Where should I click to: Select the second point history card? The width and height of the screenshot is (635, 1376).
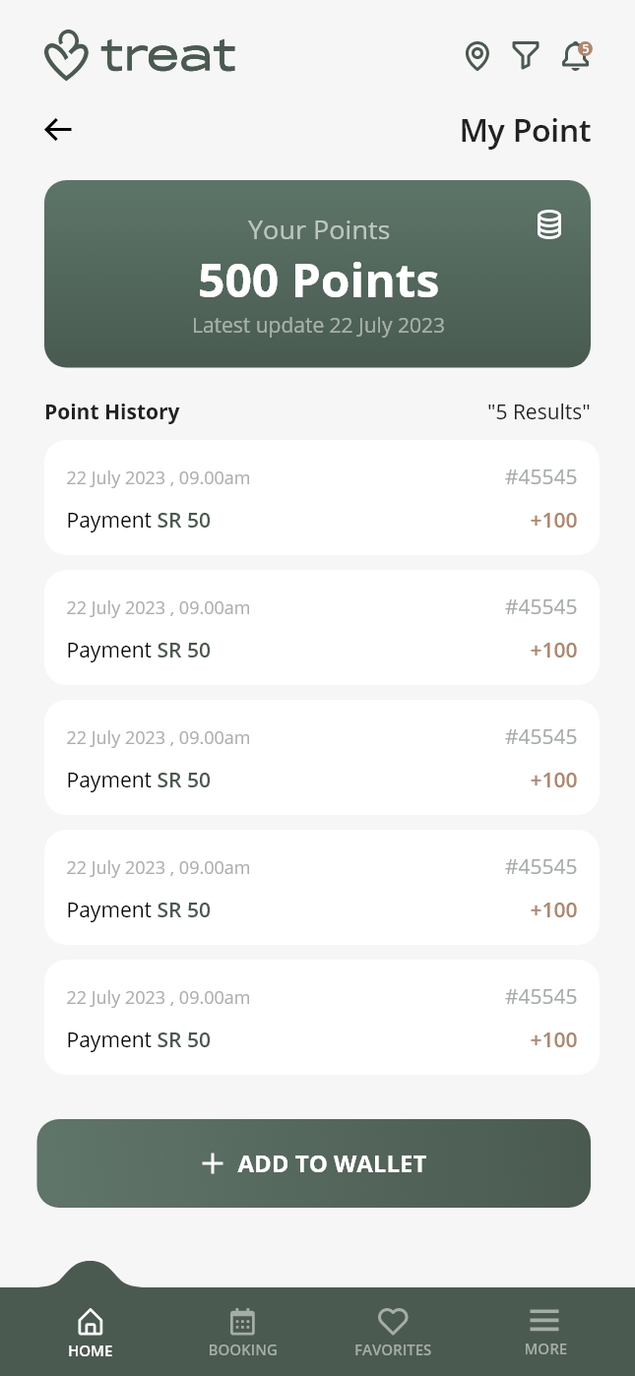point(321,628)
